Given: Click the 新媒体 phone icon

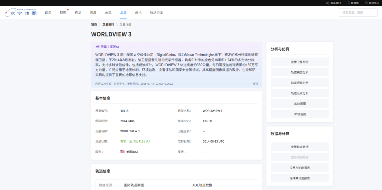Looking at the screenshot, I should pos(348,3).
